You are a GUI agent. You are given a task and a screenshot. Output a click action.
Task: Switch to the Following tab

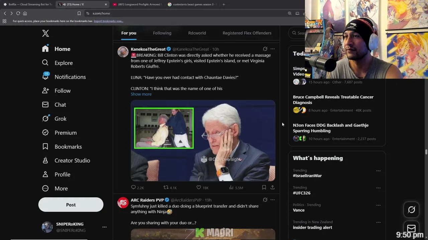click(x=162, y=33)
